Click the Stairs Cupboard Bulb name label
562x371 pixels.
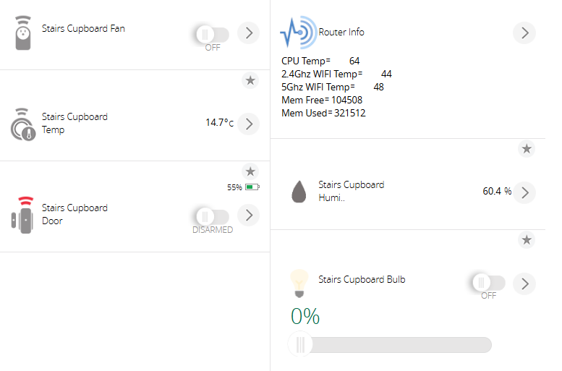(362, 280)
